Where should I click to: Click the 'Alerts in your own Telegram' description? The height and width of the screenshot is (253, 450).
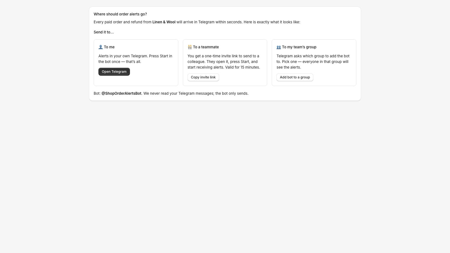tap(135, 59)
